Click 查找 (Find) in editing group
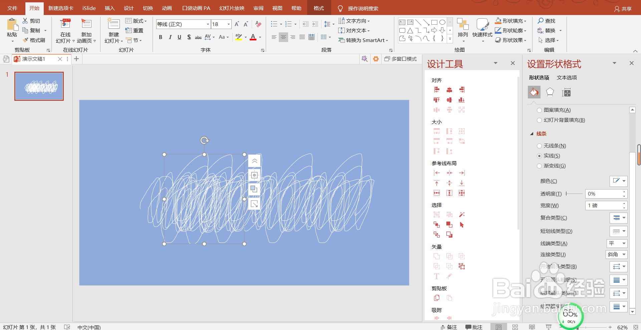This screenshot has height=330, width=641. tap(547, 21)
